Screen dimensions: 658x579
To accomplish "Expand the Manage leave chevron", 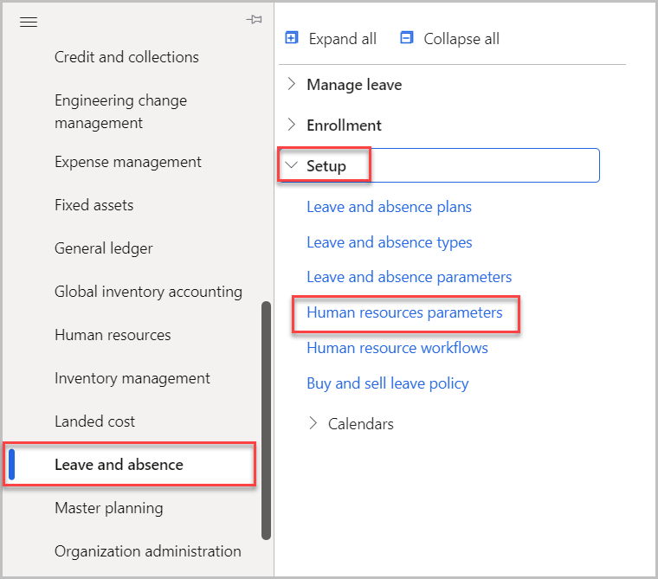I will 292,84.
